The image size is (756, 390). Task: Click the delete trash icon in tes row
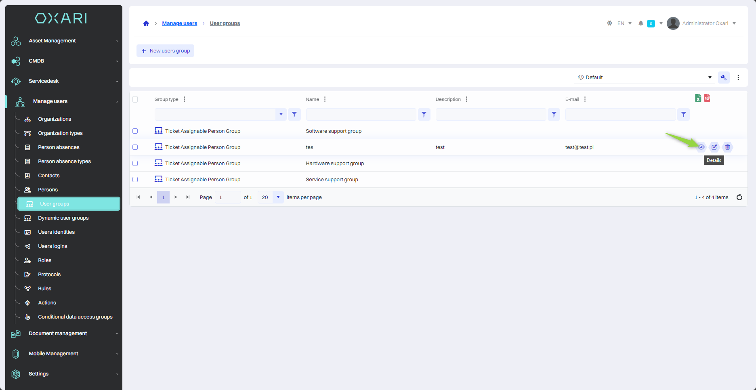[727, 147]
